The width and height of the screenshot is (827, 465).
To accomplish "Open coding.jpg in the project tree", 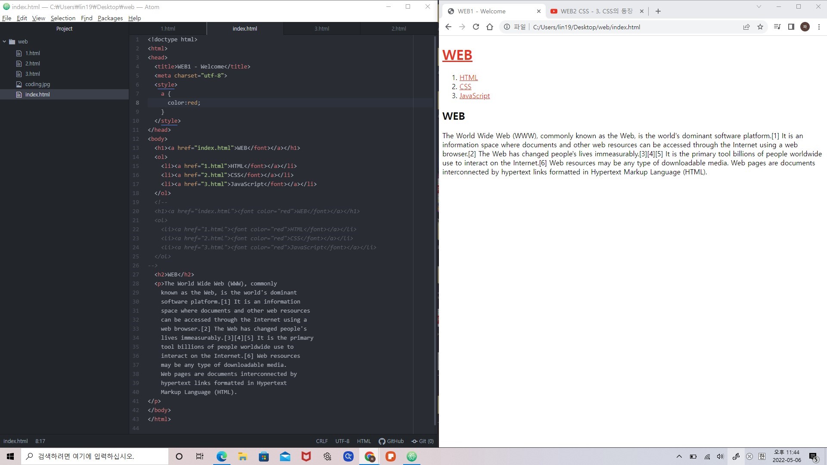I will tap(37, 84).
